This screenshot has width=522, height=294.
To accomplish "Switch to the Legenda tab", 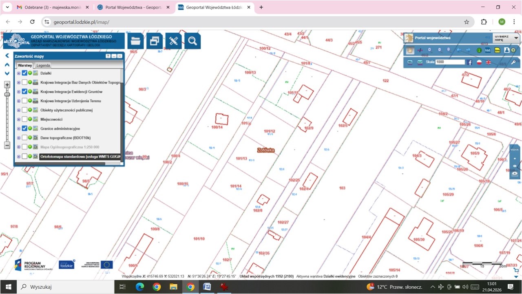I will click(43, 65).
